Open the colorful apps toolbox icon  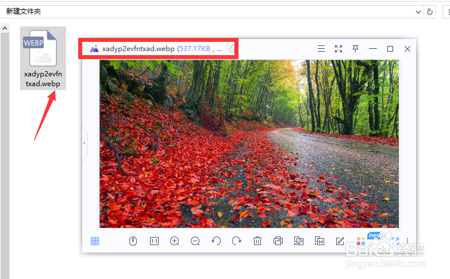point(361,241)
